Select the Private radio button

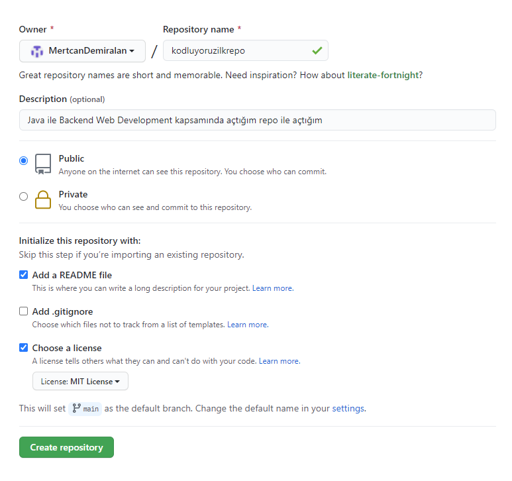(x=23, y=196)
